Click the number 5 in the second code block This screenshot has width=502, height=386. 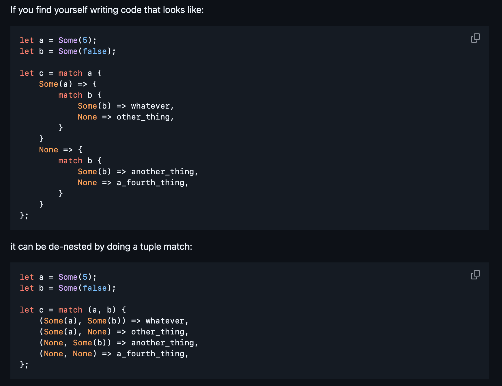click(85, 277)
